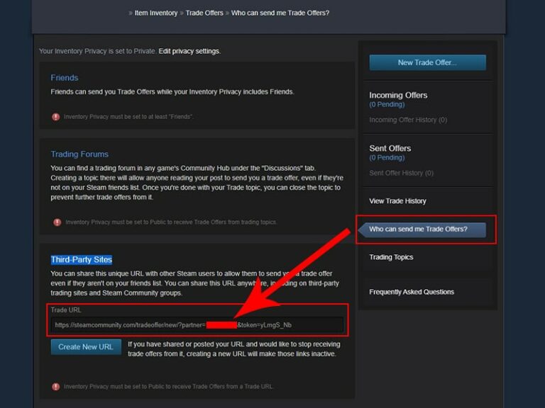The image size is (545, 408).
Task: Click Create New URL button
Action: click(86, 347)
